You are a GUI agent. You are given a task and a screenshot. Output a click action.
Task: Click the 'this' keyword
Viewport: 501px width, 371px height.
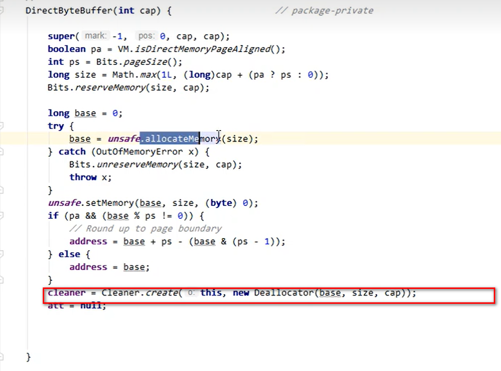pos(211,293)
